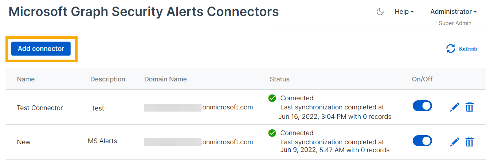Edit the New connector pencil icon

(x=455, y=142)
